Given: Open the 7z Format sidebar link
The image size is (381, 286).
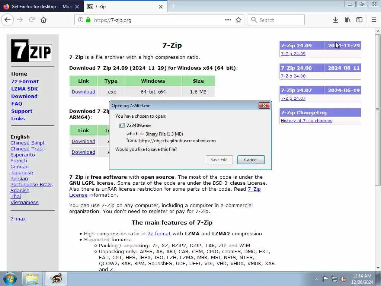Looking at the screenshot, I should 25,81.
